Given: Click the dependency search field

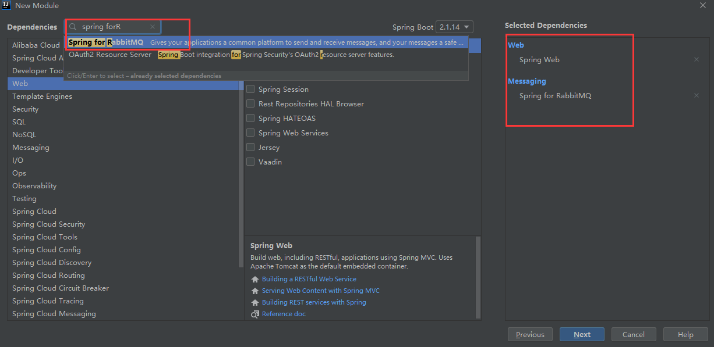Looking at the screenshot, I should pos(112,27).
